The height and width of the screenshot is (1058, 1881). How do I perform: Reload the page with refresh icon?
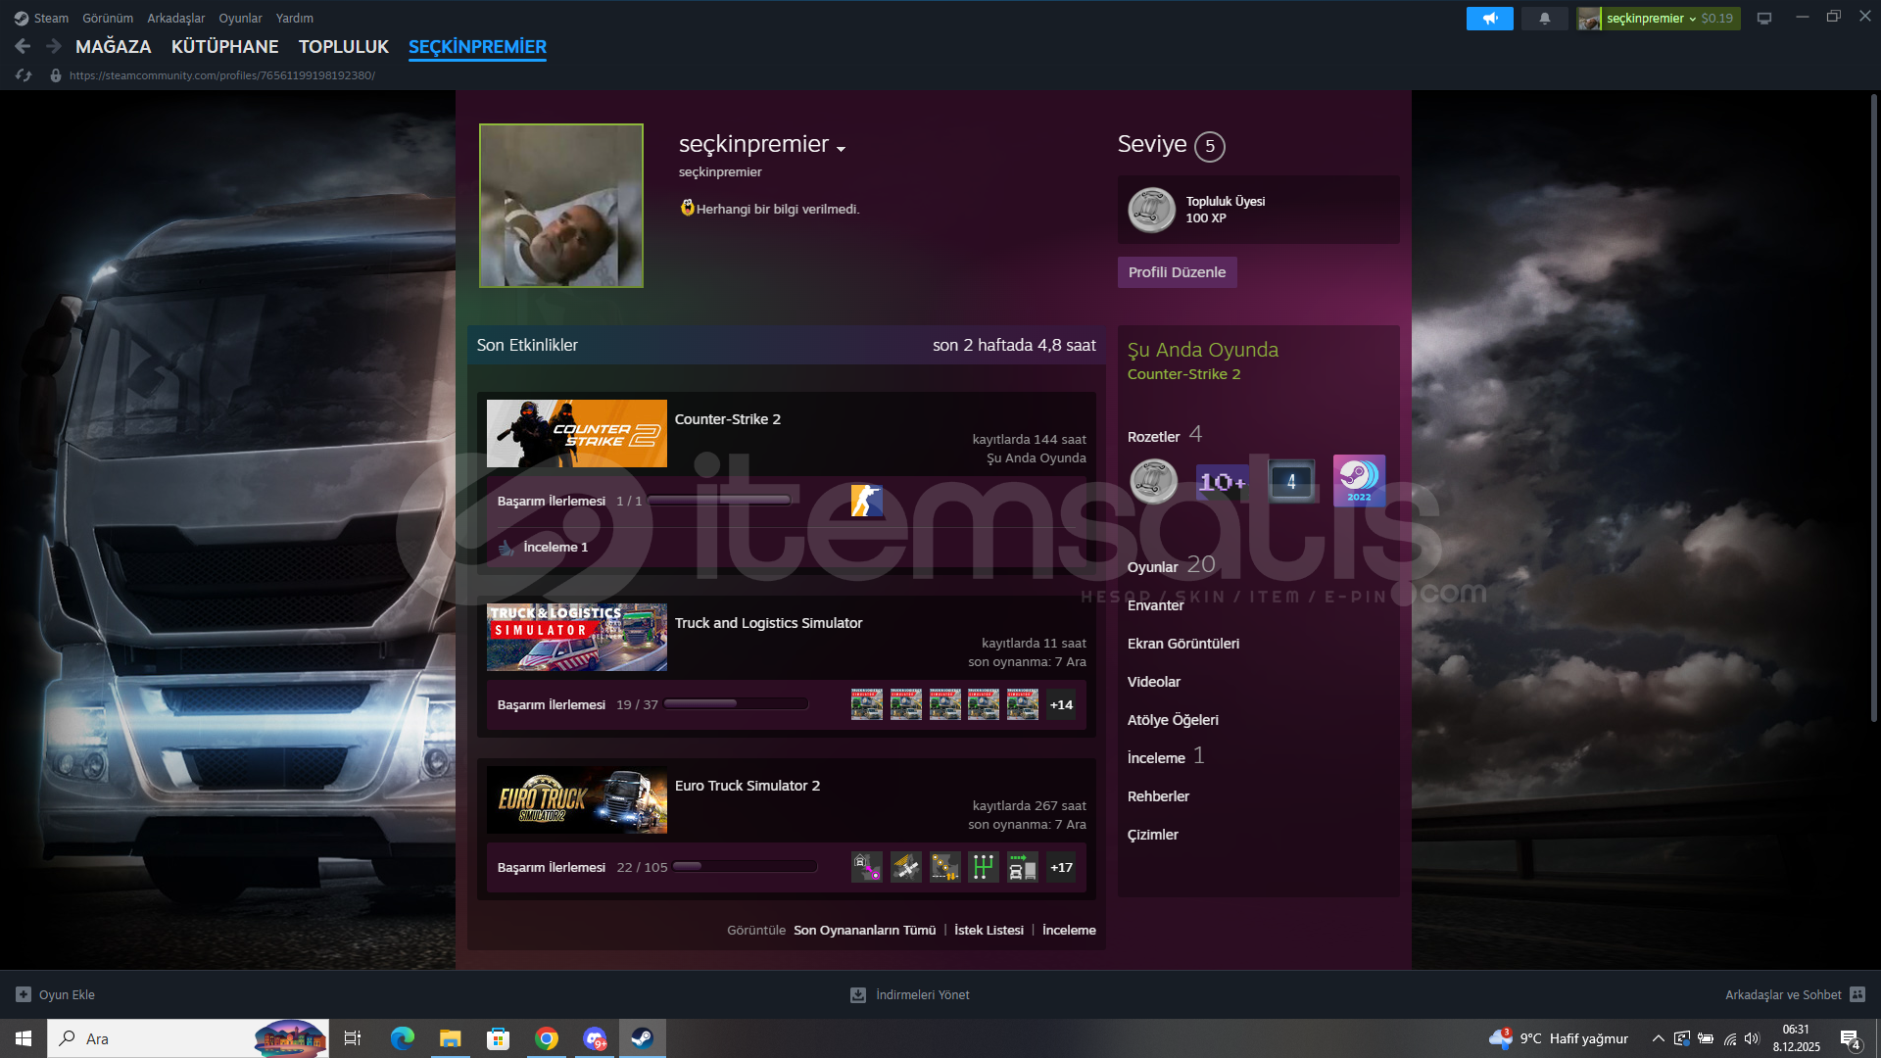24,75
